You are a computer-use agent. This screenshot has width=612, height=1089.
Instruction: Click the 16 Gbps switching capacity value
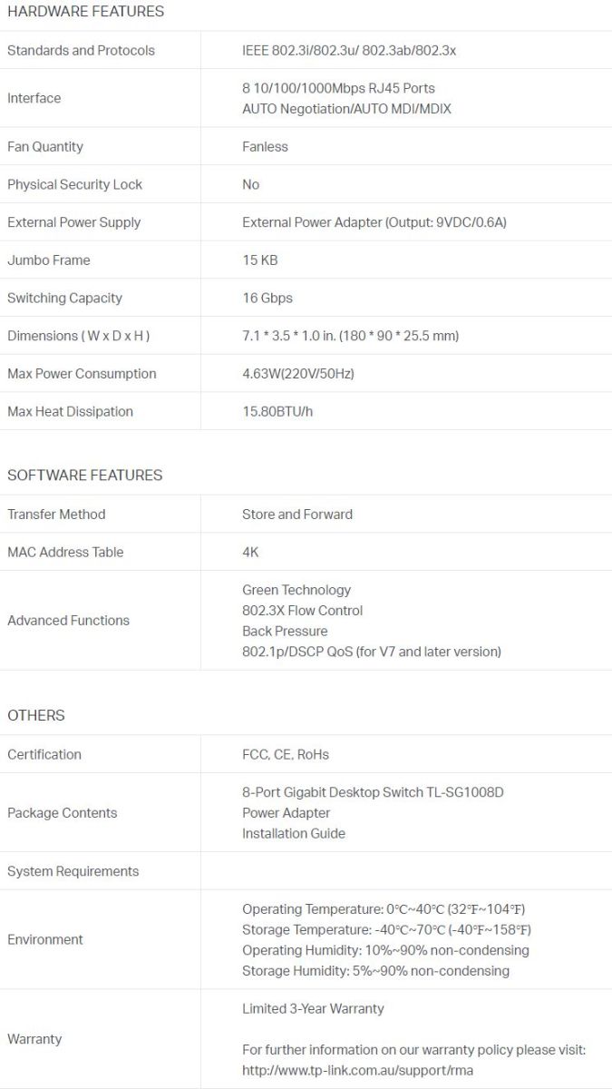pos(267,299)
